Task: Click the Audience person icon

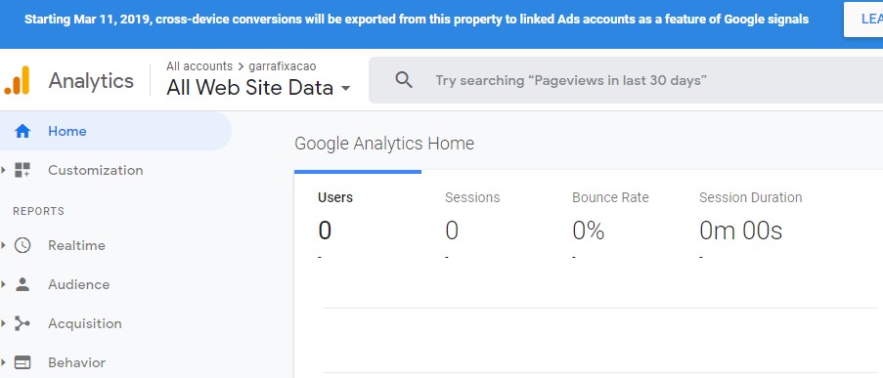Action: pyautogui.click(x=22, y=284)
